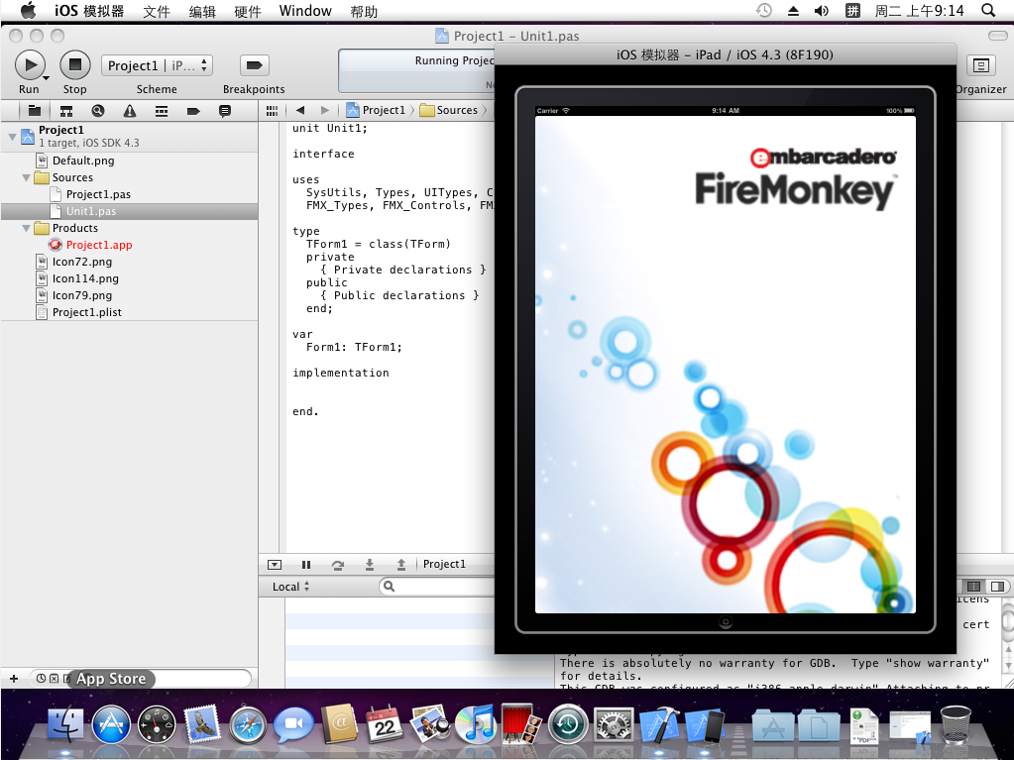Click the variables search field
Screen dimensions: 1014x760
point(438,587)
